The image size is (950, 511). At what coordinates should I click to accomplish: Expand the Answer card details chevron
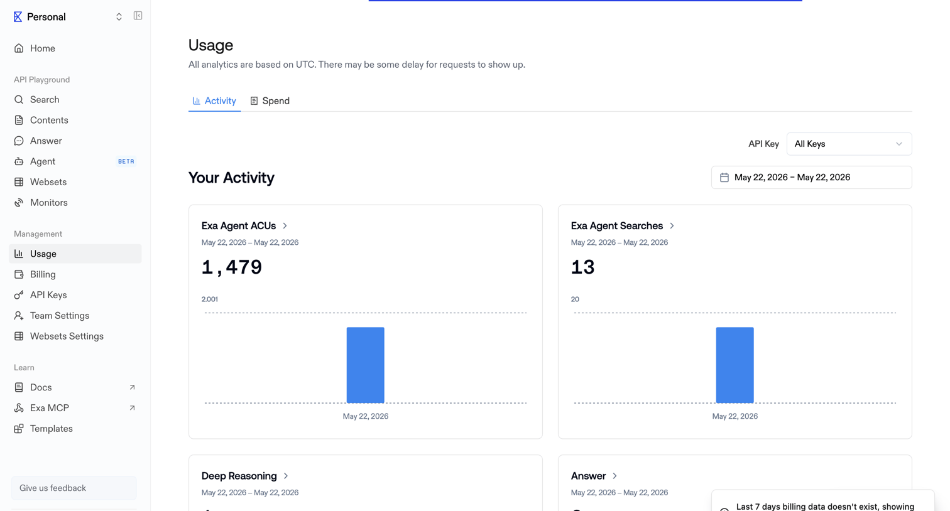(x=615, y=476)
